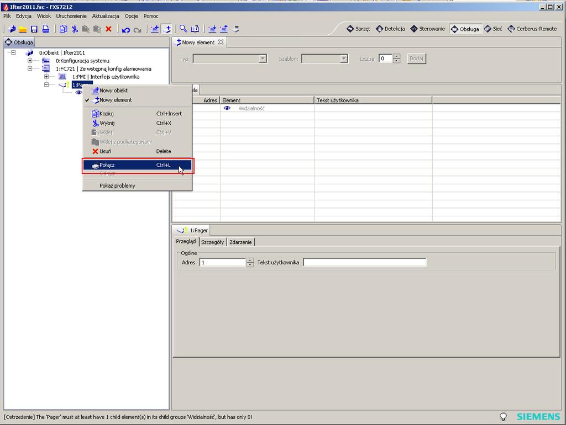Choose Wytnij in the context menu

click(137, 123)
